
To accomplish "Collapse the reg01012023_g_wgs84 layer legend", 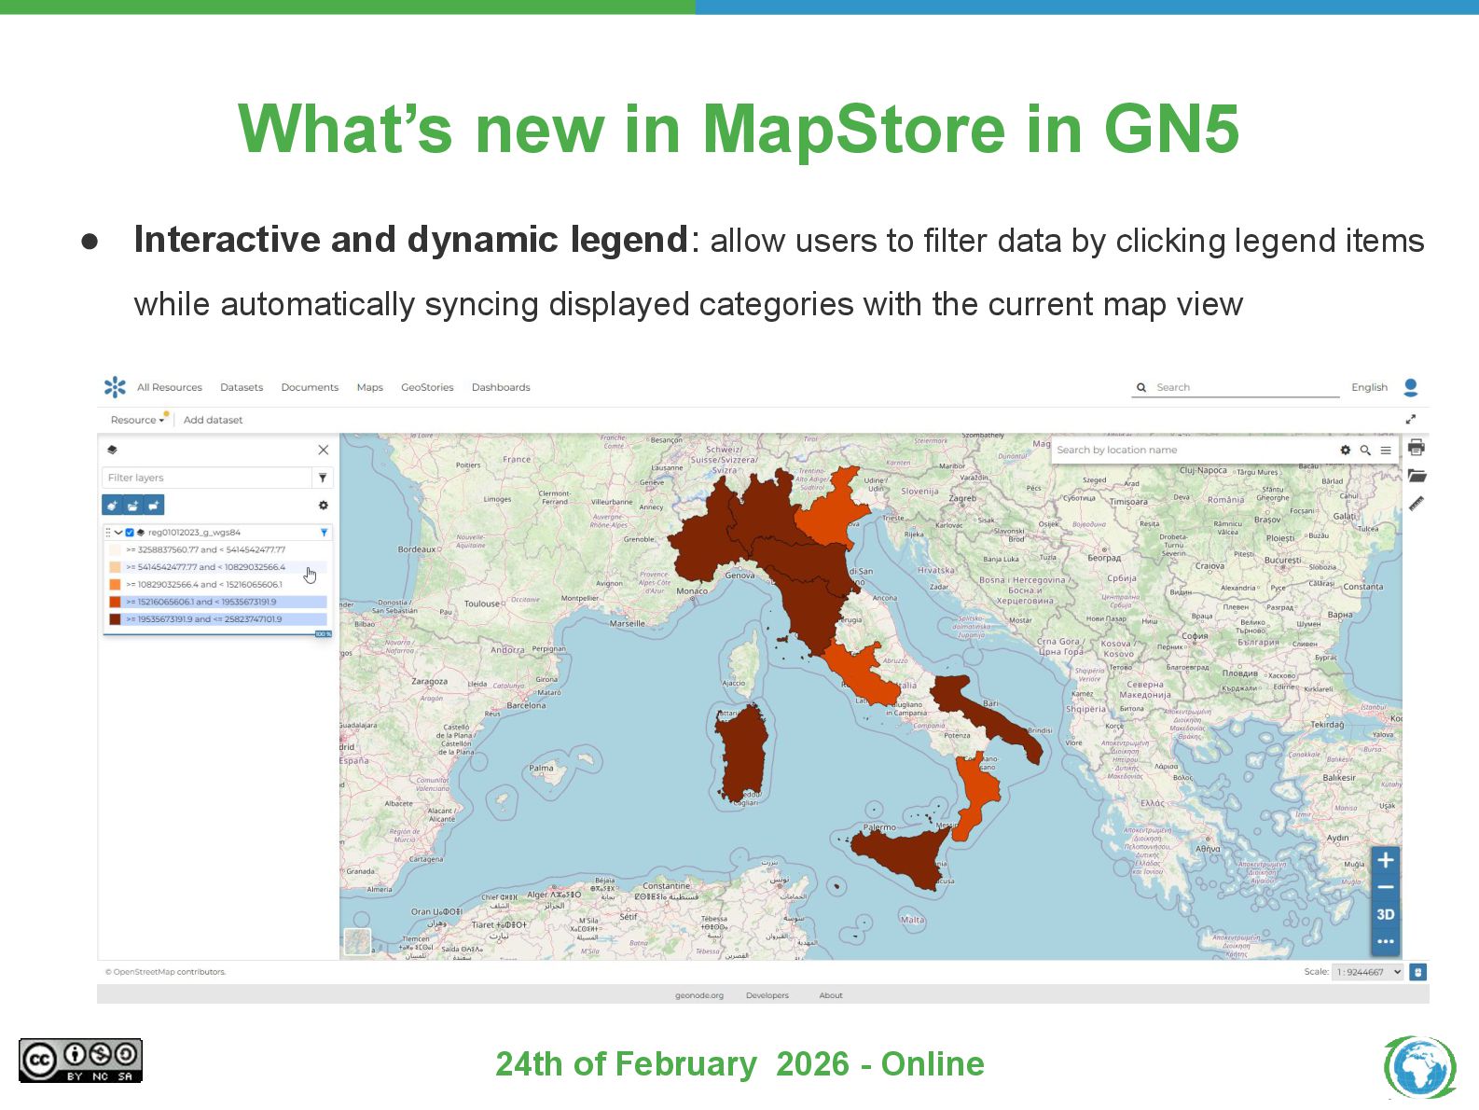I will coord(118,533).
